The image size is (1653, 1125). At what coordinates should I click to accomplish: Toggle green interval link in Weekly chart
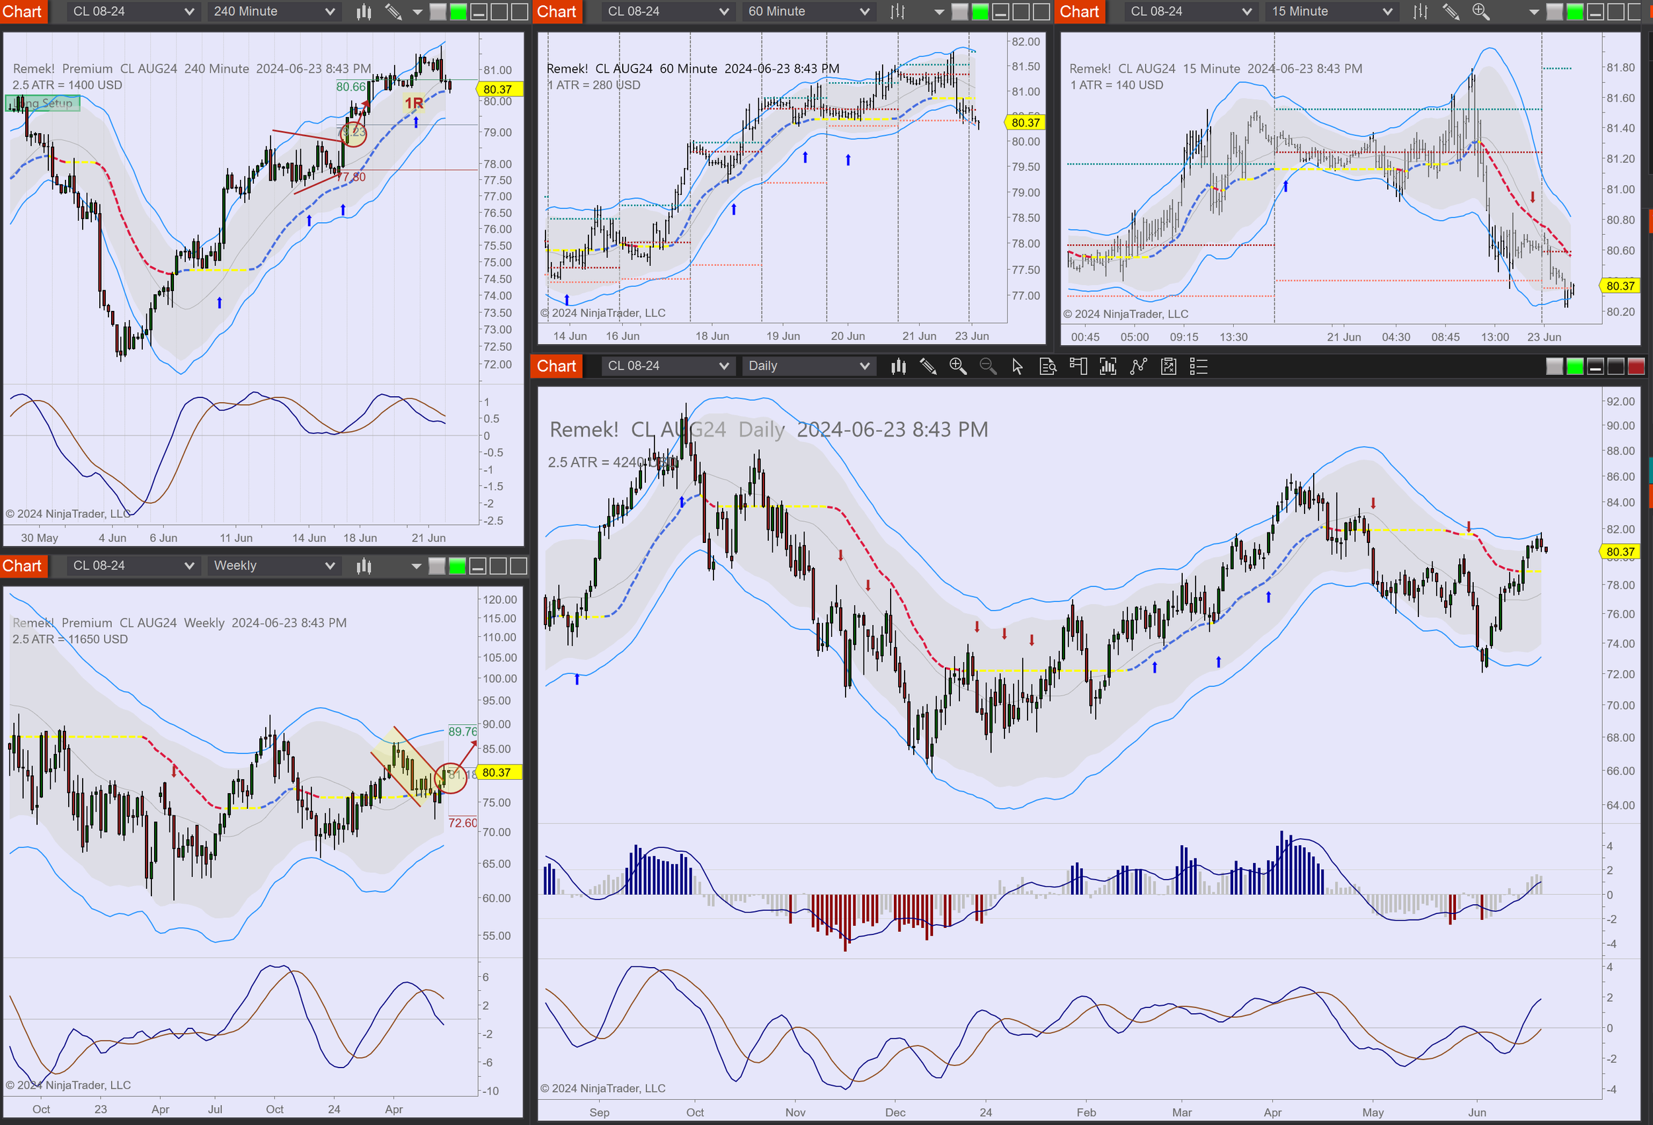tap(458, 565)
